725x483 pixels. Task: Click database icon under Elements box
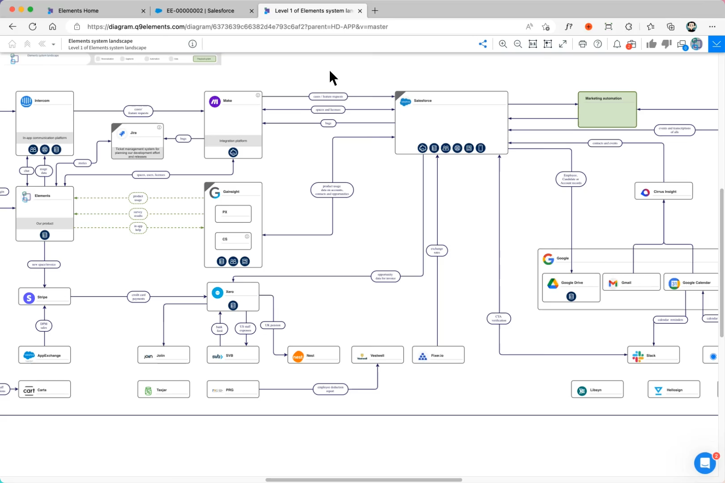tap(45, 235)
